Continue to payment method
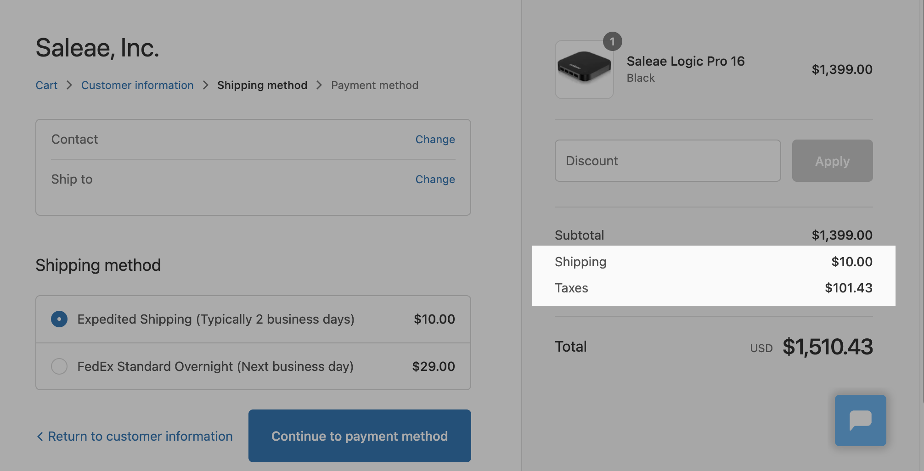Image resolution: width=924 pixels, height=471 pixels. (x=360, y=436)
